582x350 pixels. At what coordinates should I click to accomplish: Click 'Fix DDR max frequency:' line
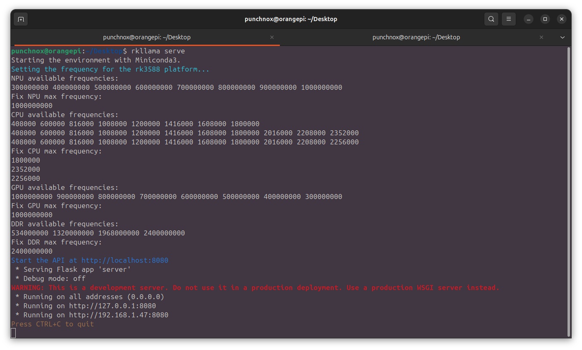tap(57, 242)
